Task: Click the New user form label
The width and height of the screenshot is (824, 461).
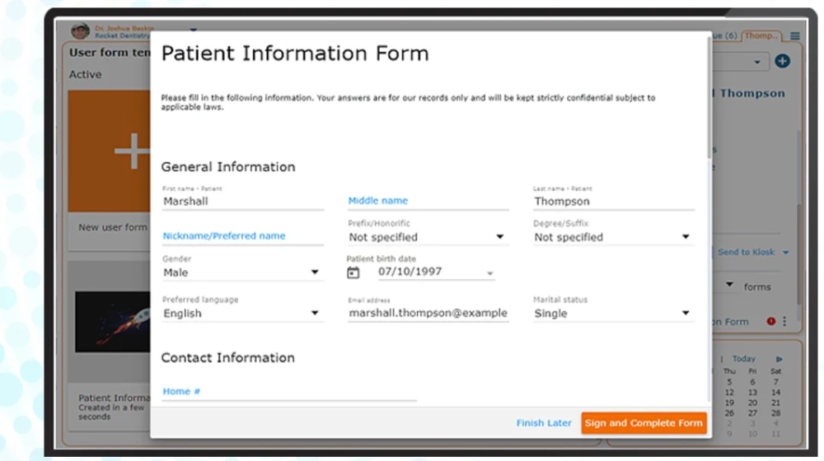Action: click(112, 227)
